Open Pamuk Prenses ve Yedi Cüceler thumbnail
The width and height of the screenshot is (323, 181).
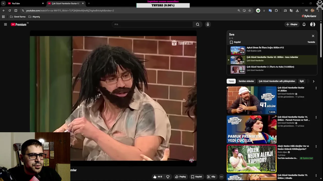(x=252, y=129)
